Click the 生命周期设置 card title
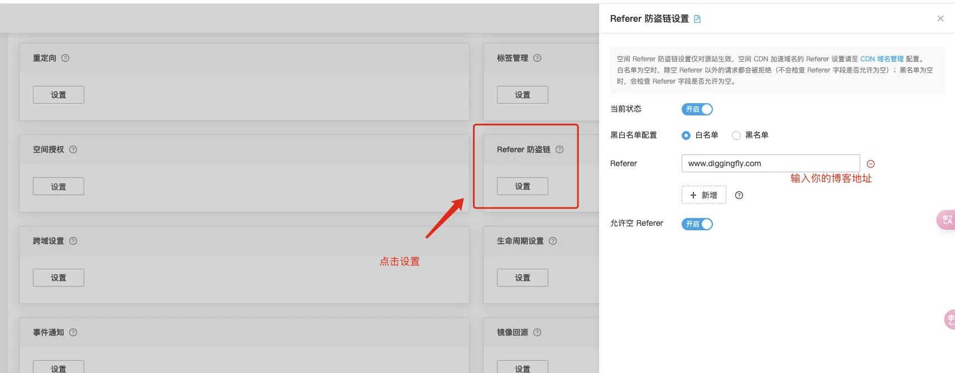 [x=520, y=241]
